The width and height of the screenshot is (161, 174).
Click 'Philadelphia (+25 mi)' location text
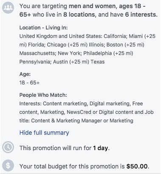pyautogui.click(x=108, y=53)
